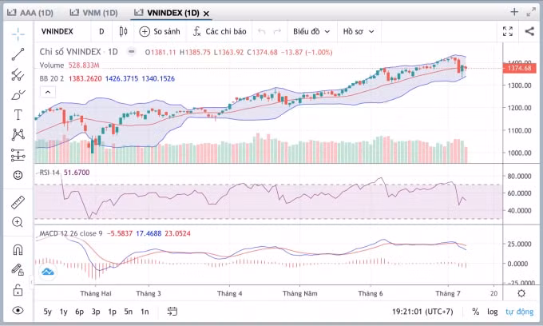The image size is (543, 326).
Task: Select the crosshair cursor tool
Action: pos(18,34)
